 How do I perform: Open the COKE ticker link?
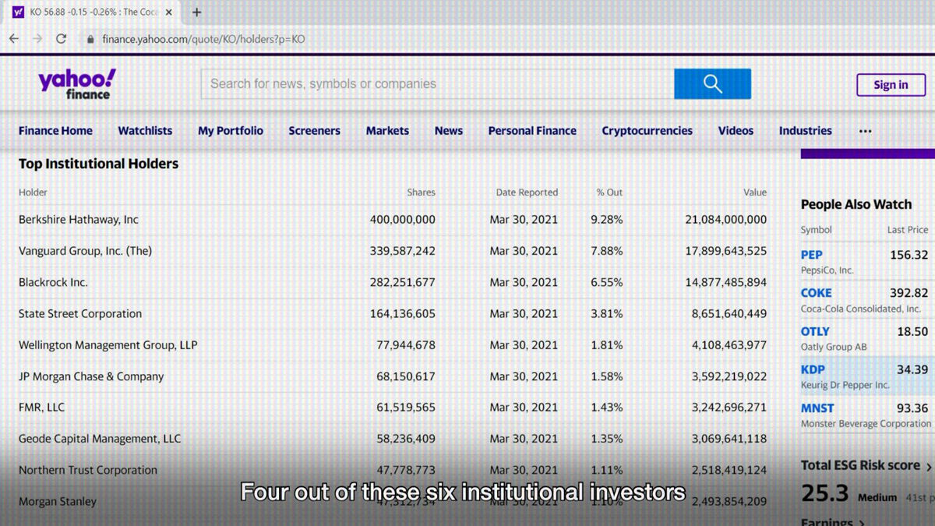(816, 293)
